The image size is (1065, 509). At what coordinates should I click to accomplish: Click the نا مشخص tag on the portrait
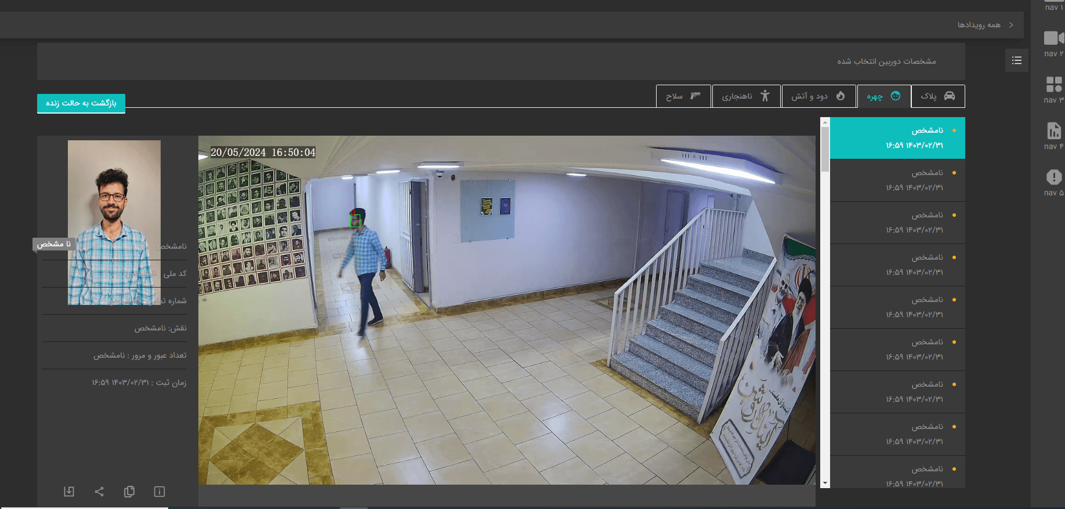[54, 244]
